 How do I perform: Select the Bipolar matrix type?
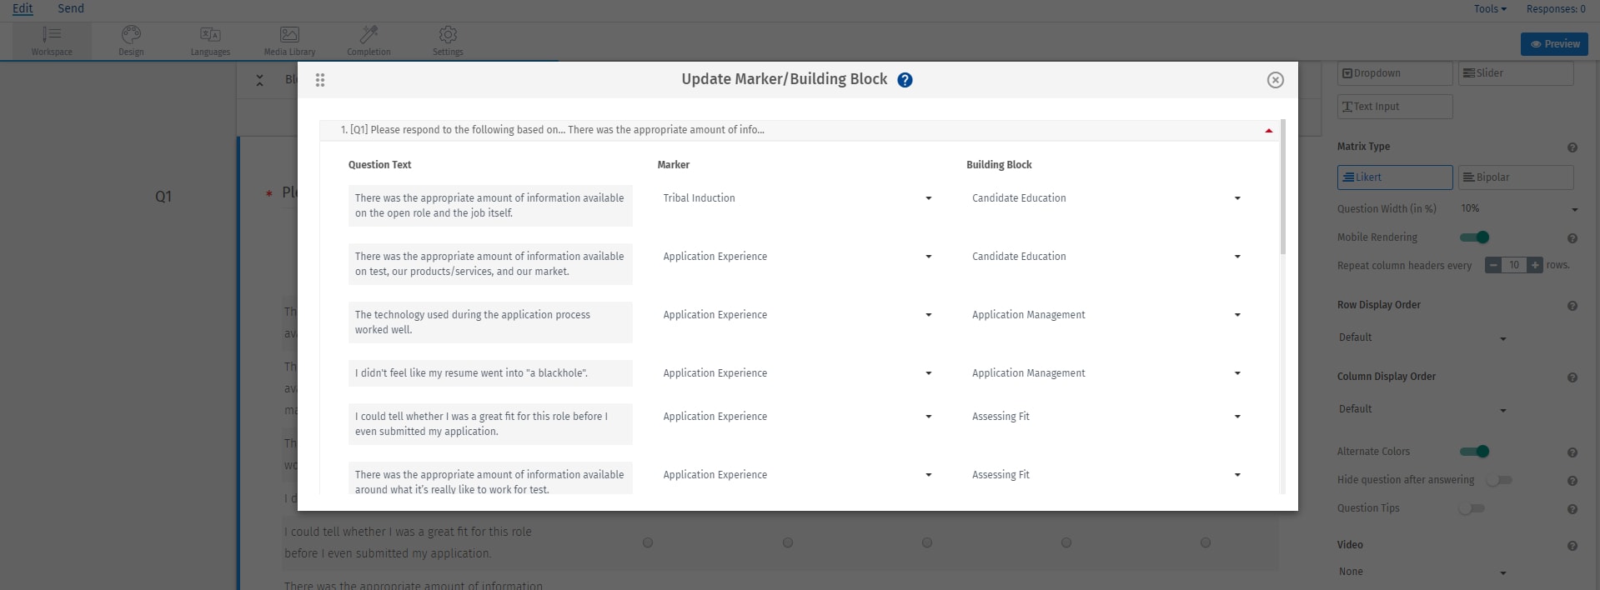(1515, 177)
